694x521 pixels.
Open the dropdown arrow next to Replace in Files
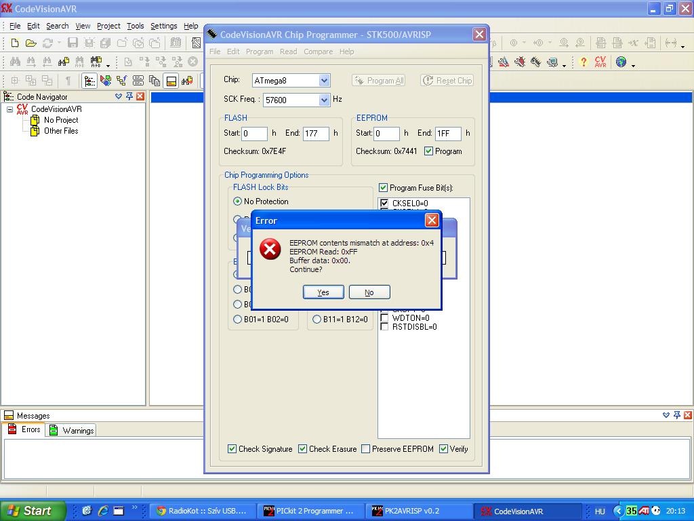[108, 65]
